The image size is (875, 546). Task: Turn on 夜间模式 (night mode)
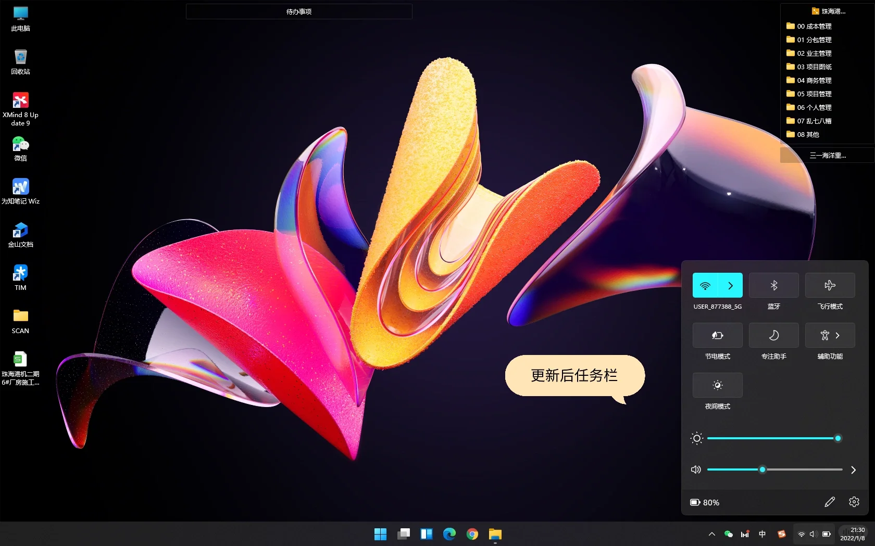tap(717, 385)
